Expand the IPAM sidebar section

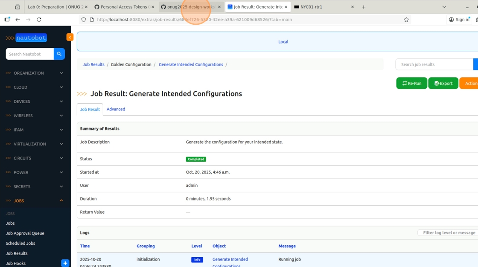[x=35, y=130]
